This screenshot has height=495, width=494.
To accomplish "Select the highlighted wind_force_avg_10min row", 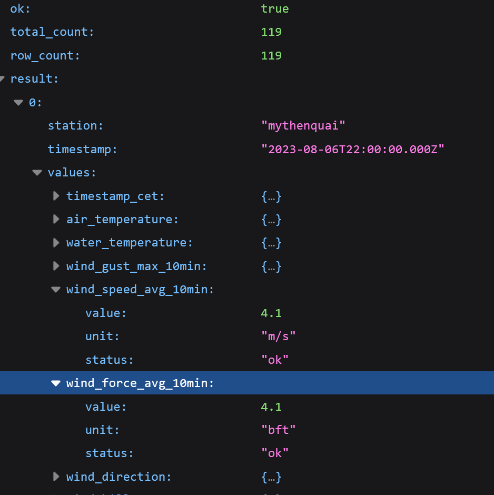I will click(140, 383).
